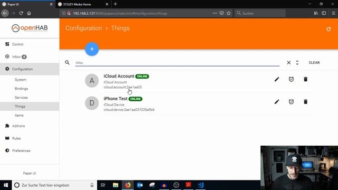338x190 pixels.
Task: Click the D avatar for iPhone Test
Action: coord(92,103)
